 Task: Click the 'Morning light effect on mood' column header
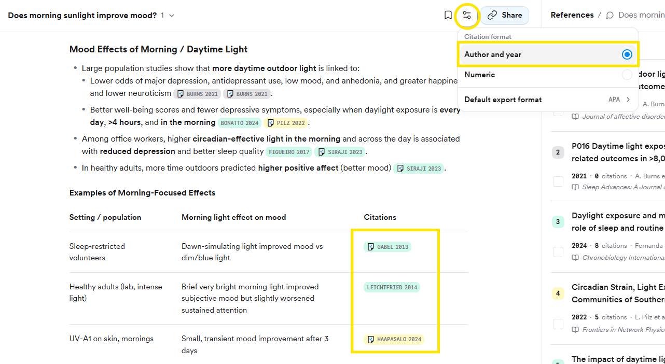(233, 218)
